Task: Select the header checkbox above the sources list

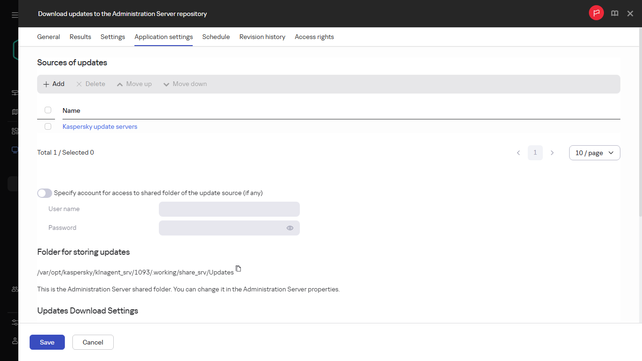Action: click(47, 110)
